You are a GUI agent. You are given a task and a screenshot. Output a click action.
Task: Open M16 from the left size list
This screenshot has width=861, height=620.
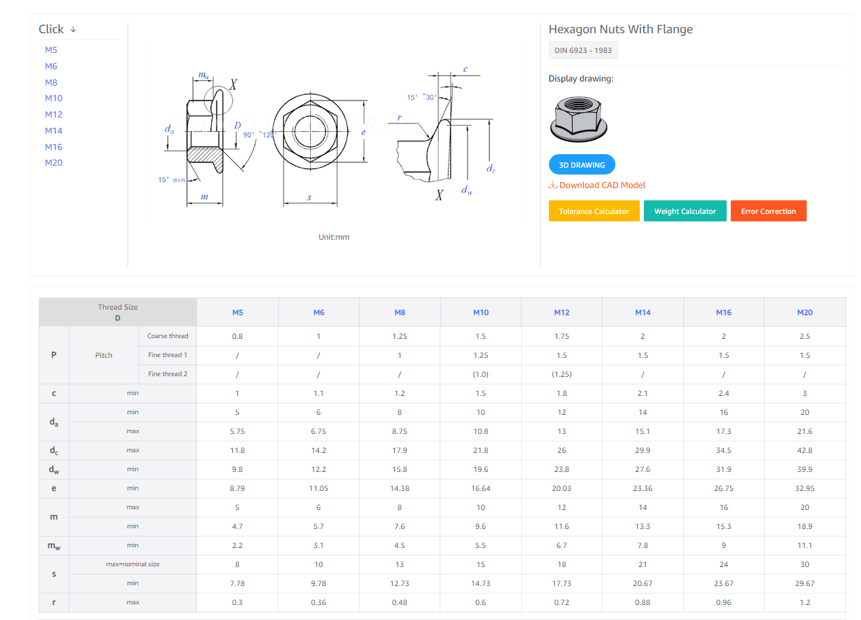pos(54,147)
